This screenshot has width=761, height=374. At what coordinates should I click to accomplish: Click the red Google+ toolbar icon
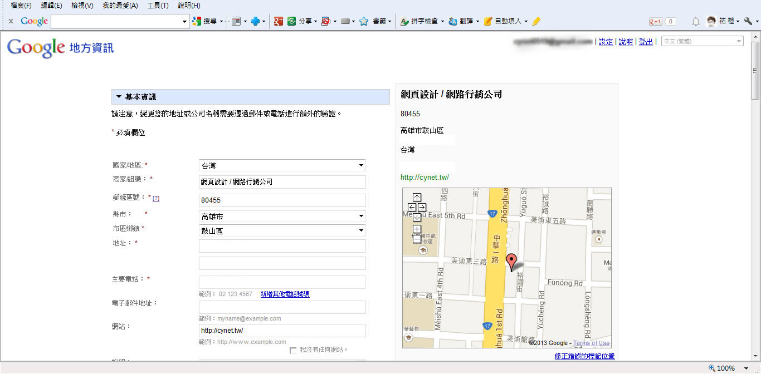(279, 21)
